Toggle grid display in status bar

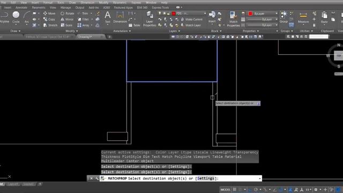[235, 189]
